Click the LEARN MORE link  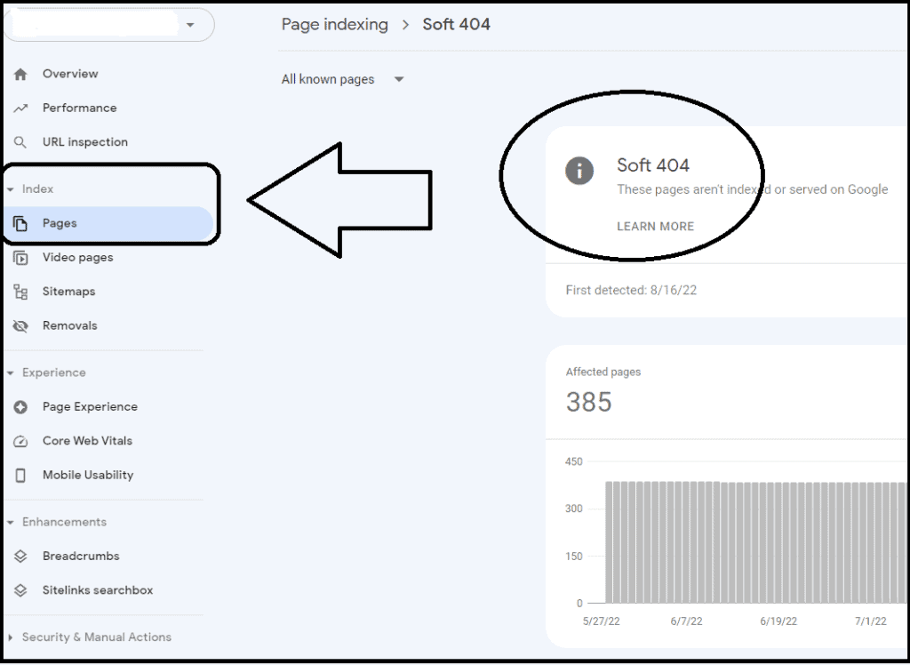point(655,227)
